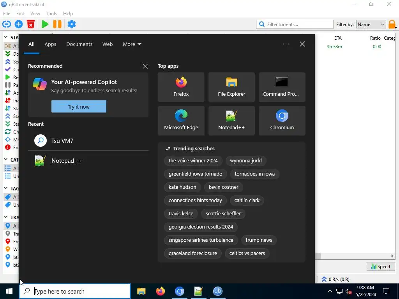Switch to the Web search tab

pos(108,44)
